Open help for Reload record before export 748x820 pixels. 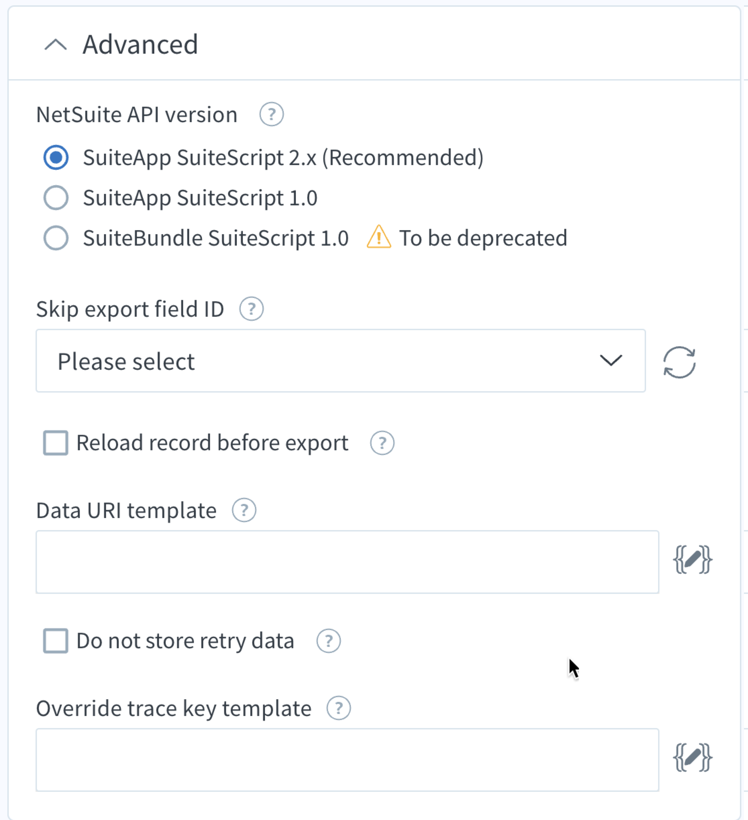point(382,443)
